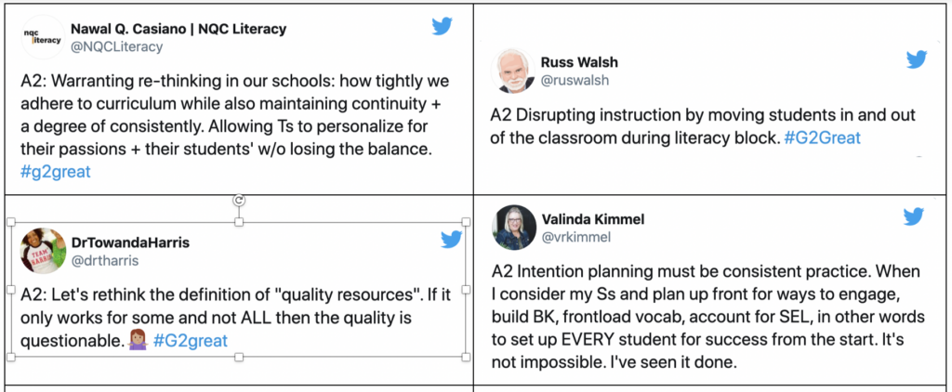952x392 pixels.
Task: Click Twitter bird icon in Valinda Kimmel tweet
Action: point(914,216)
